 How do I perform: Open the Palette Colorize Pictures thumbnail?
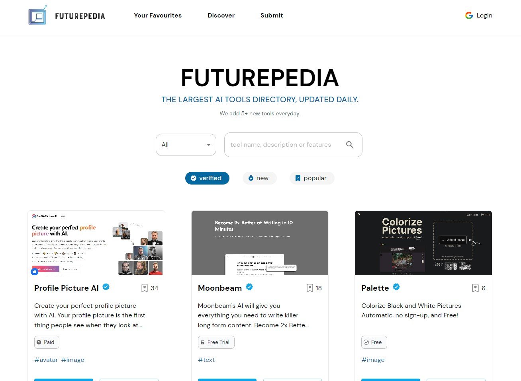tap(423, 243)
